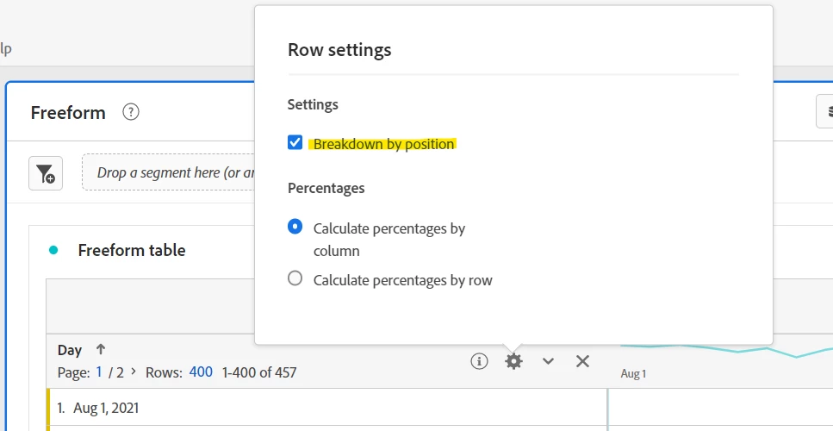
Task: Click the Day column info icon
Action: coord(479,361)
